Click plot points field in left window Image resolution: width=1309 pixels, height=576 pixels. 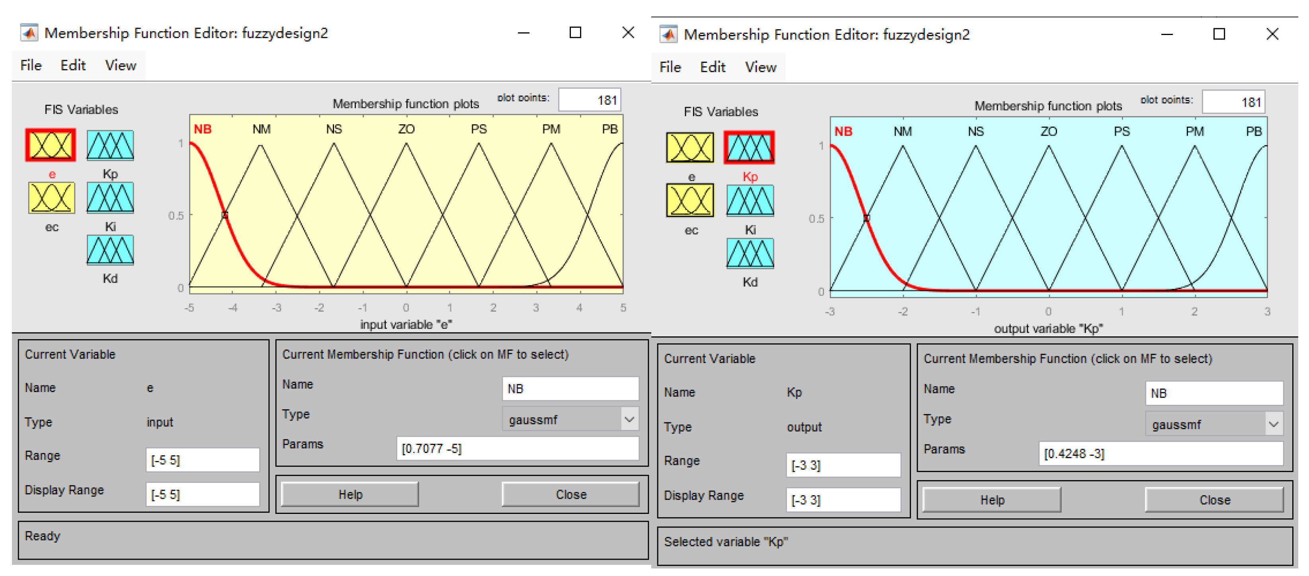click(x=590, y=100)
